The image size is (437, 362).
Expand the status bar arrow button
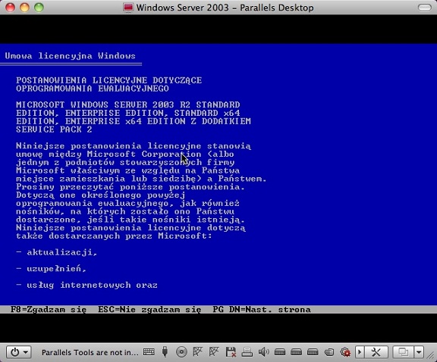click(360, 352)
